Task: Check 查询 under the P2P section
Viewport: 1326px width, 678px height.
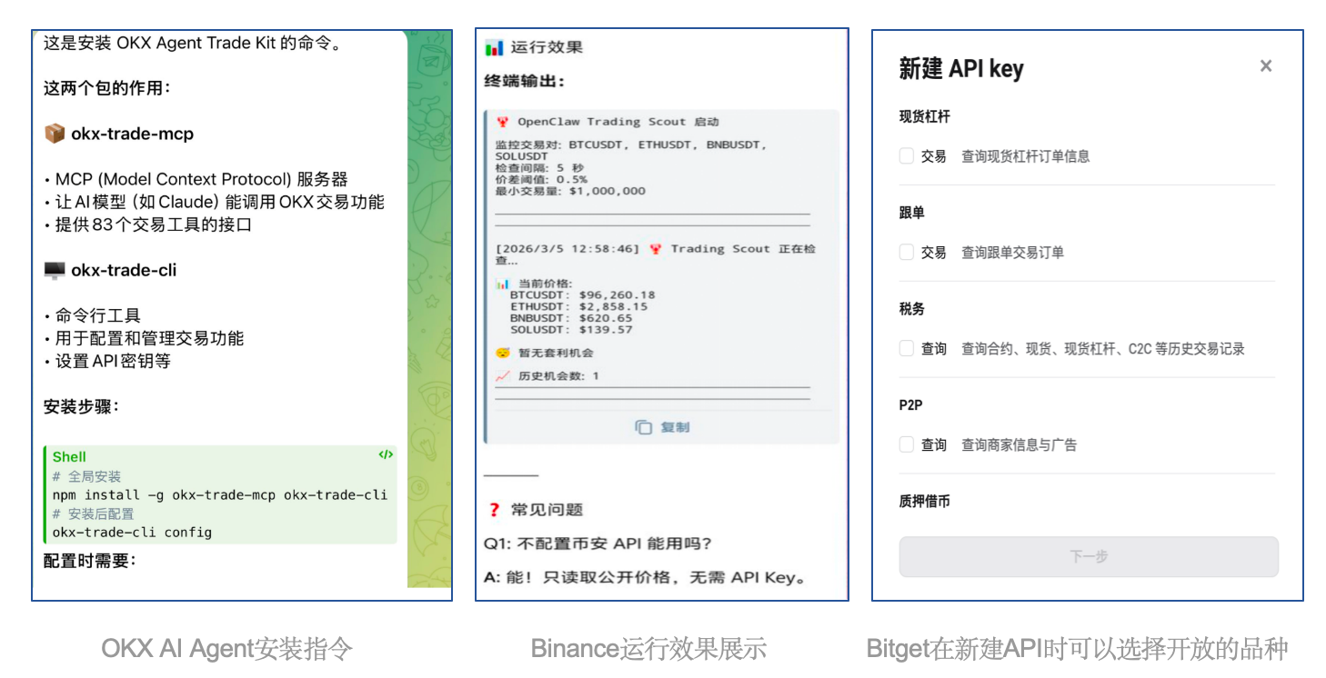Action: (906, 444)
